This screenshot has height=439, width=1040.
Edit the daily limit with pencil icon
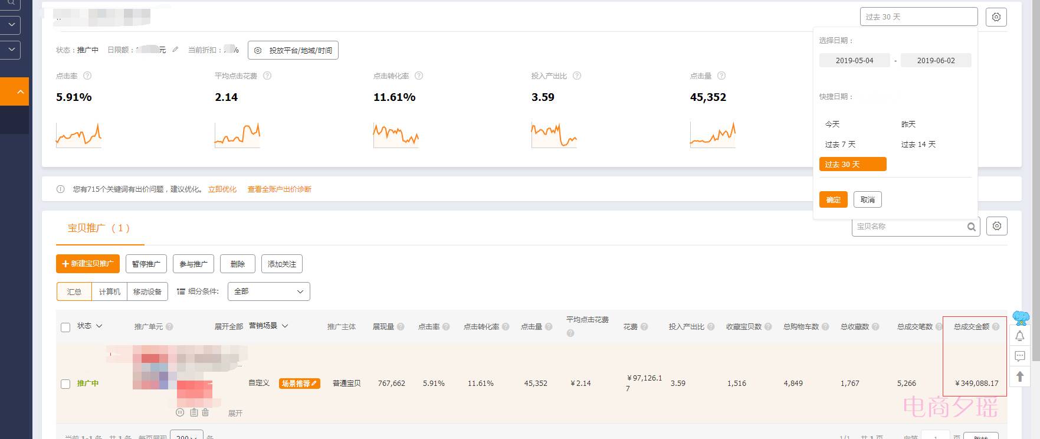tap(175, 50)
